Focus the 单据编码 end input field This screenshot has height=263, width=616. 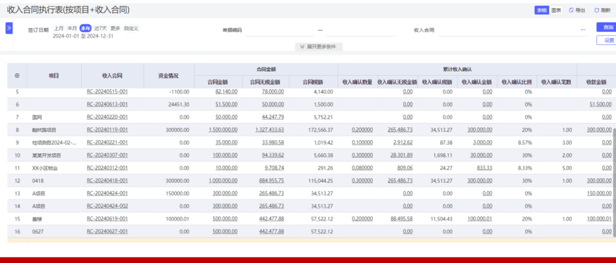pos(359,30)
